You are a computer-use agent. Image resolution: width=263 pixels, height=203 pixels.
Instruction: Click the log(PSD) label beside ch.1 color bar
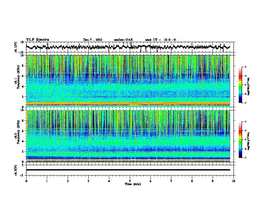pos(248,86)
